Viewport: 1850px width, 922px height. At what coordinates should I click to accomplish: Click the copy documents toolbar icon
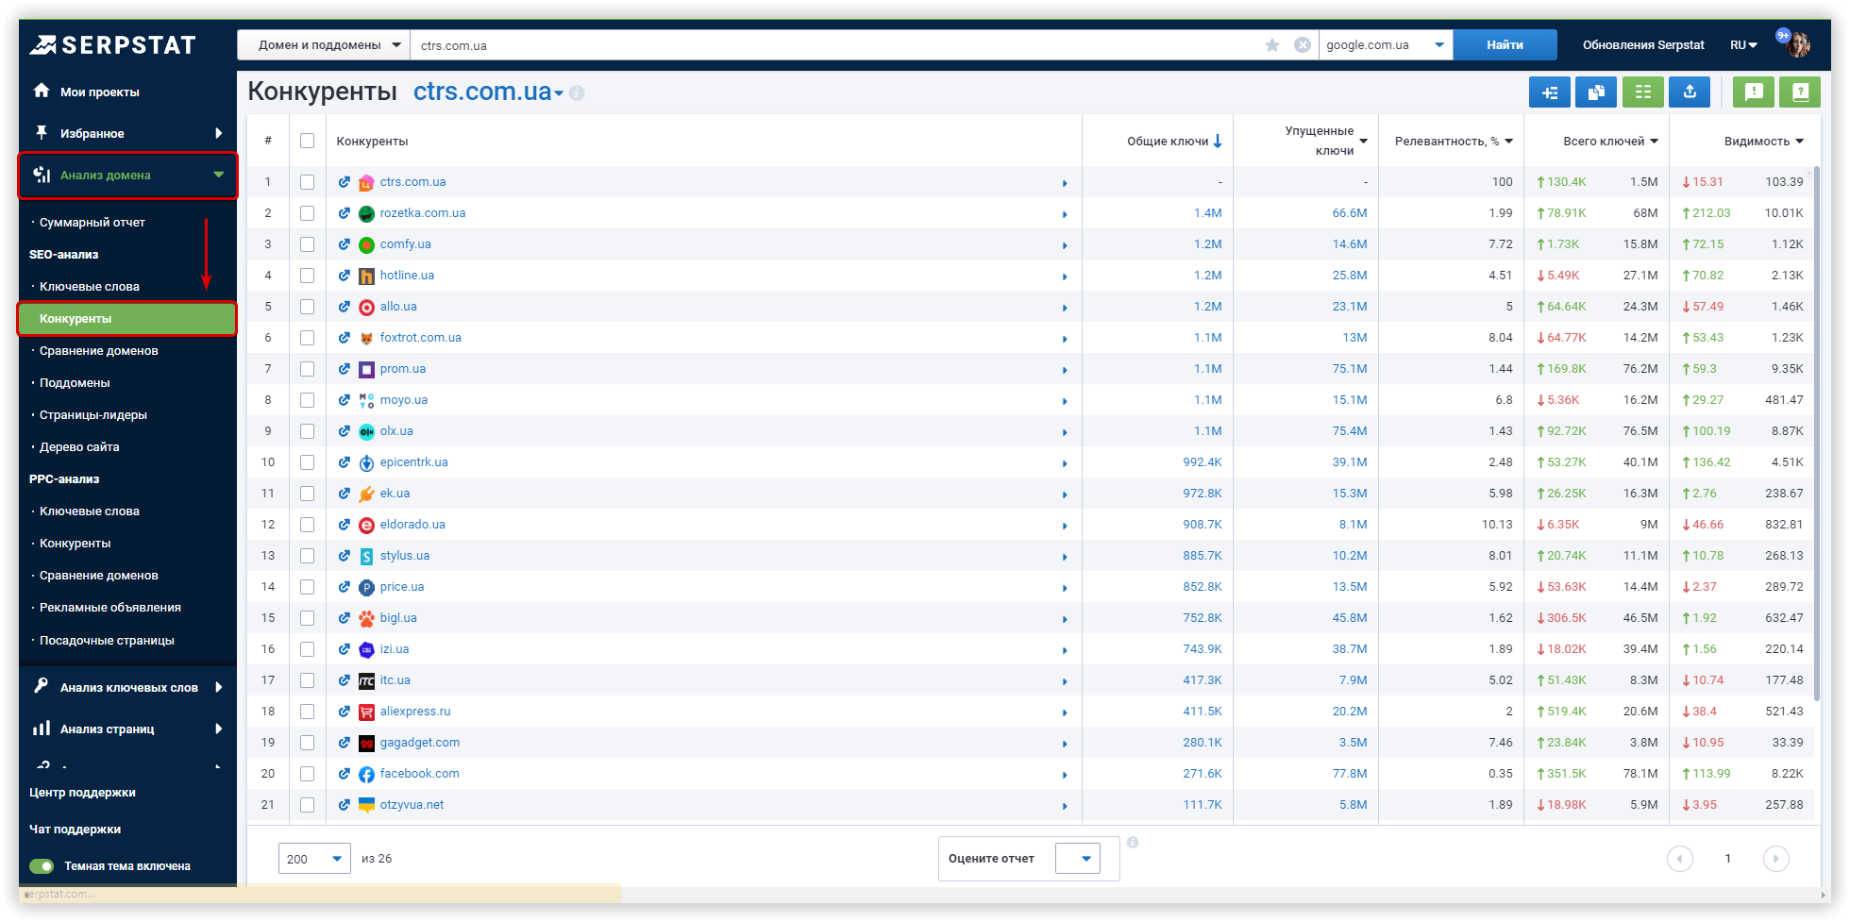[1596, 92]
